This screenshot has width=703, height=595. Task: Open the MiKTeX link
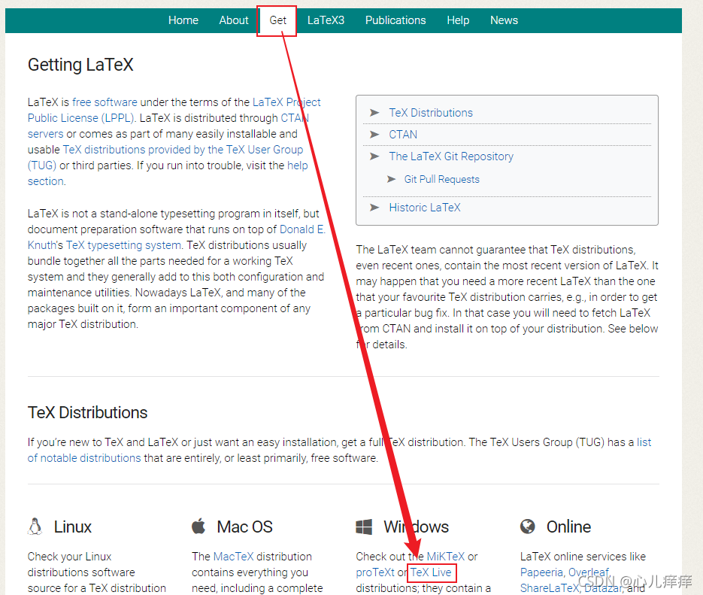pos(446,557)
